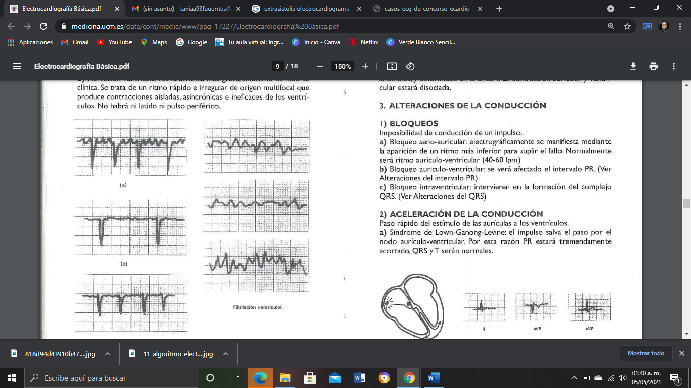Print the Electrocardiografía Básica PDF
This screenshot has height=388, width=691.
[x=653, y=66]
